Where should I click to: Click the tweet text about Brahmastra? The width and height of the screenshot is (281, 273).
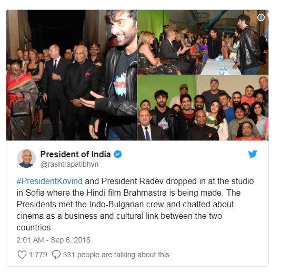point(135,205)
